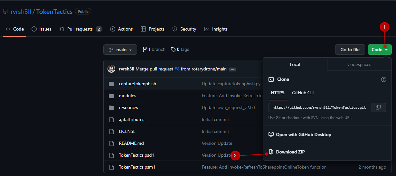Image resolution: width=396 pixels, height=176 pixels.
Task: Click the tag icon beside 0 tags
Action: point(173,50)
